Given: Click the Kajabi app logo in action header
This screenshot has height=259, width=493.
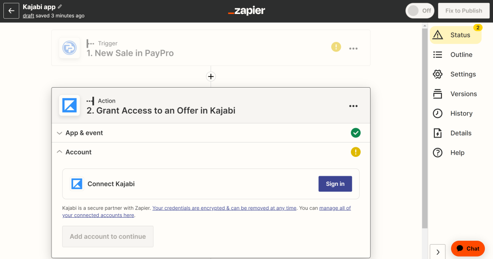Looking at the screenshot, I should (69, 105).
